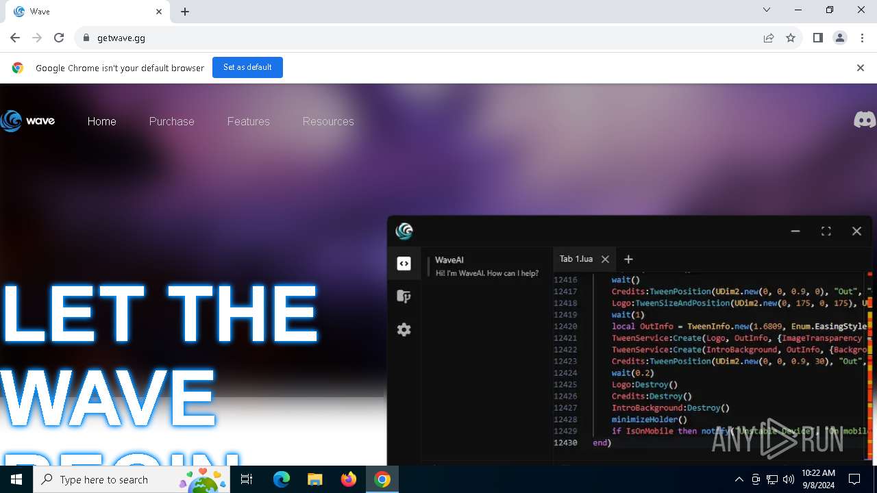Launch Firefox from taskbar
Image resolution: width=877 pixels, height=493 pixels.
[349, 479]
